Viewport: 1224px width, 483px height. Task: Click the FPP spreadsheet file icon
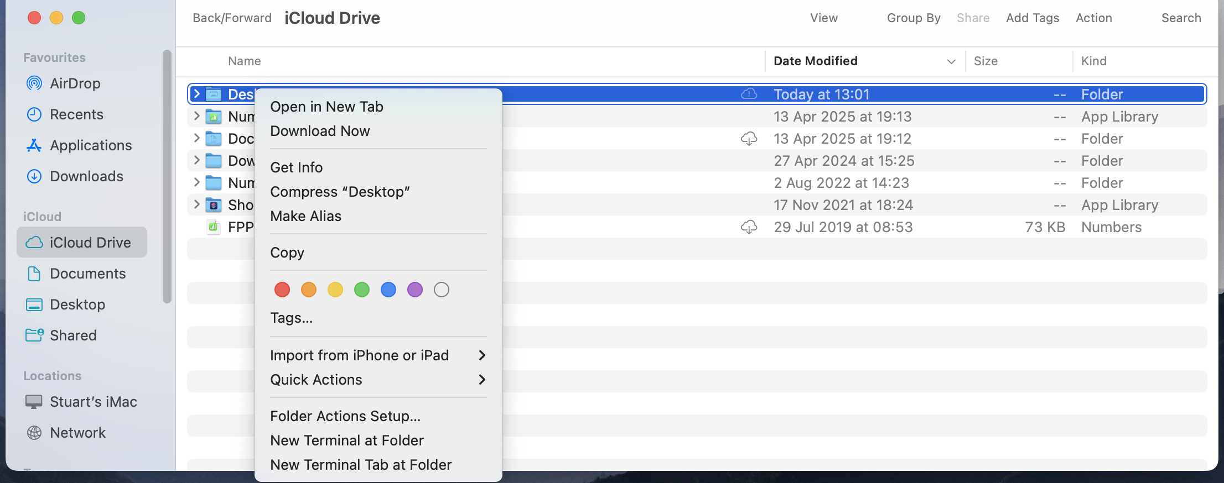(x=214, y=227)
